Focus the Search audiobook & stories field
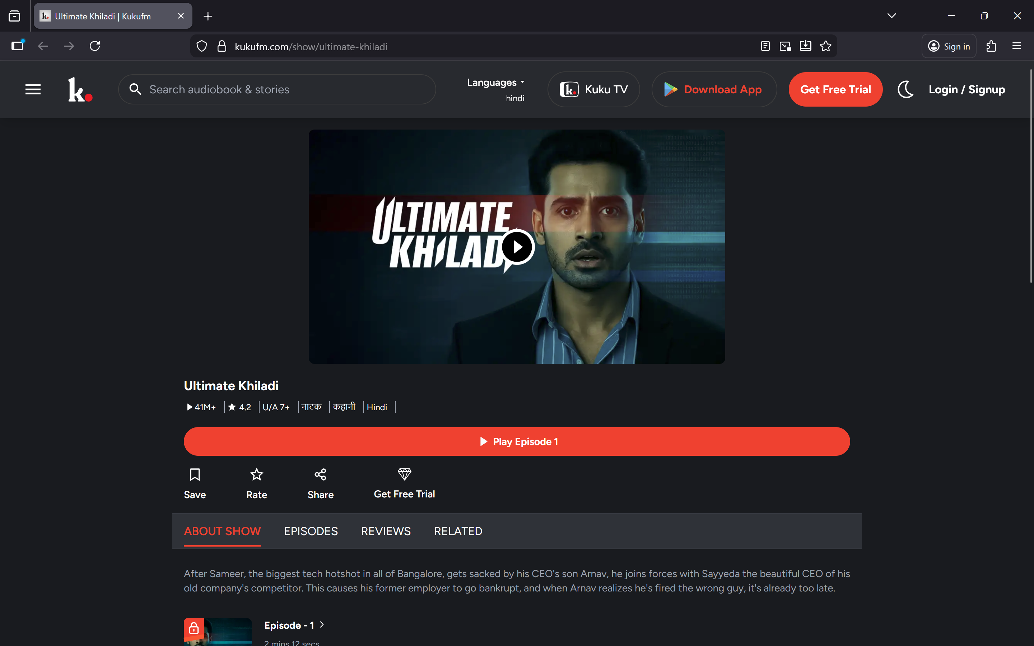The image size is (1034, 646). pos(277,89)
